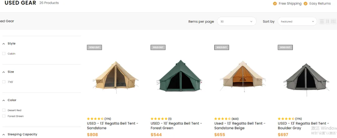Open USED 13' Regatta Bell Tent Sandstone link
The width and height of the screenshot is (337, 138).
click(x=112, y=126)
